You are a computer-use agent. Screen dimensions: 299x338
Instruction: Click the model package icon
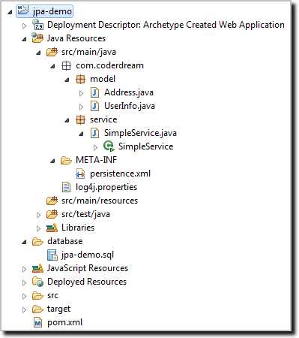tap(80, 79)
